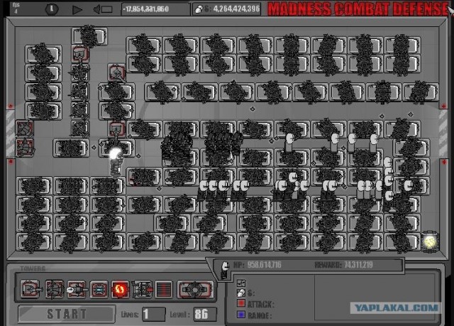Select the first gun turret tower

tap(31, 288)
